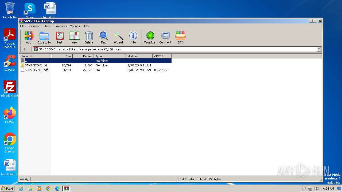
Task: Sort list by Size column
Action: (x=62, y=56)
